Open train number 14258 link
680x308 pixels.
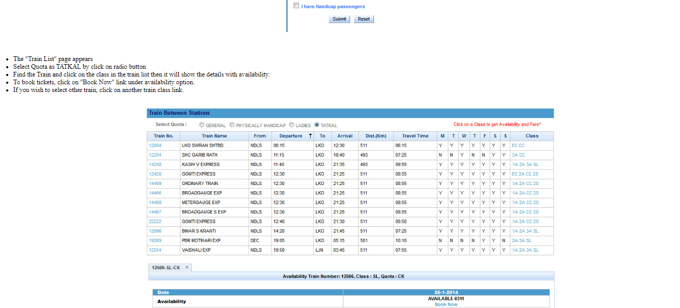tap(155, 164)
